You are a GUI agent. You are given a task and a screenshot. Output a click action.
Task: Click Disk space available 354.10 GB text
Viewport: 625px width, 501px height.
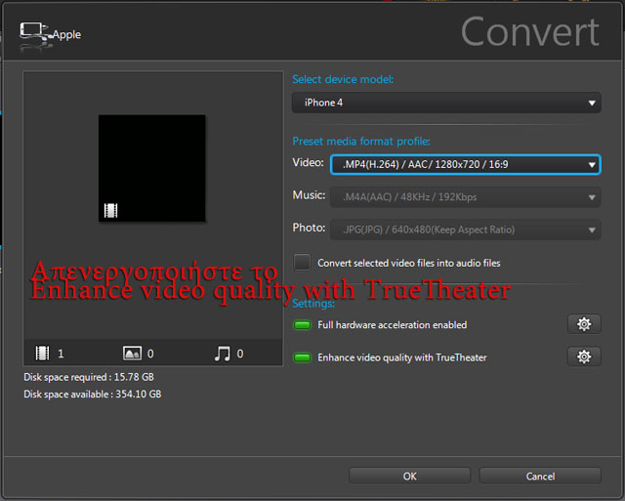(93, 395)
